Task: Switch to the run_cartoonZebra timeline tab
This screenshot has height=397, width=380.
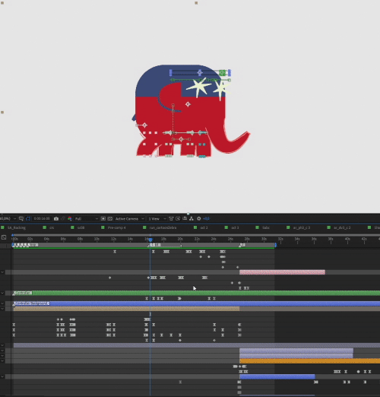Action: (x=163, y=227)
